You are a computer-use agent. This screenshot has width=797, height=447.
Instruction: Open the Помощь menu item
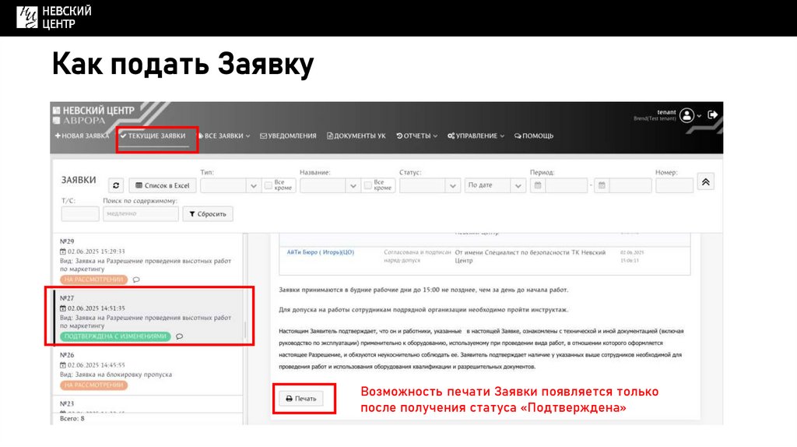(x=534, y=136)
